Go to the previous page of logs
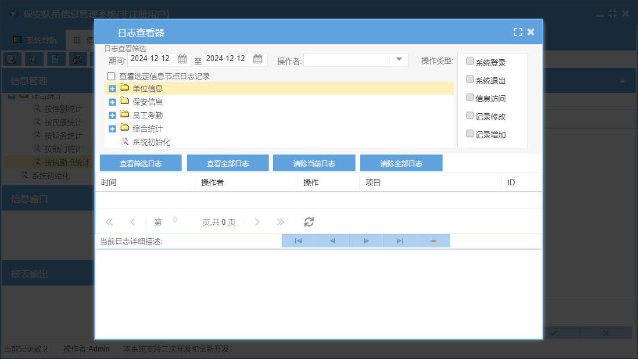The width and height of the screenshot is (638, 359). click(x=132, y=222)
